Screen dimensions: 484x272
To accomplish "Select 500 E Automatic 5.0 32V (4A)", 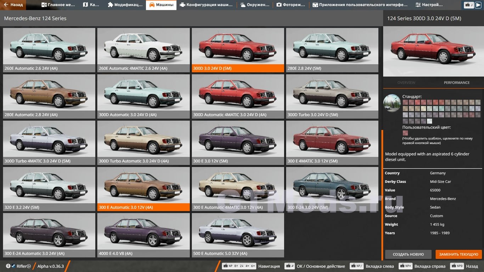I will [238, 235].
